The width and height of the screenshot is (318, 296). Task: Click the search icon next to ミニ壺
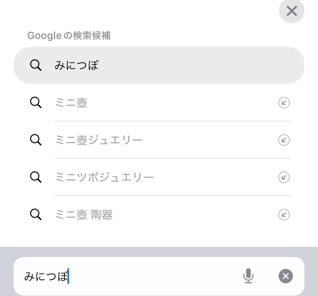pyautogui.click(x=36, y=103)
